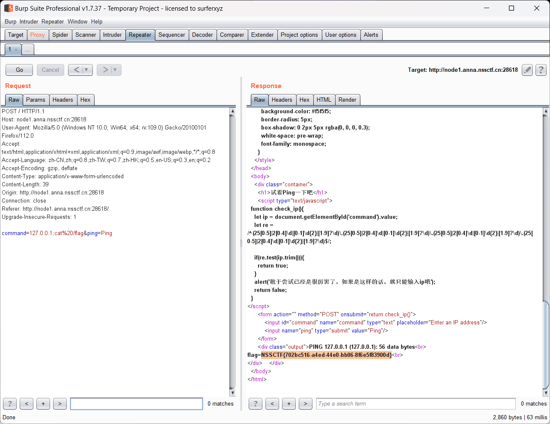Switch to the Target tab
Viewport: 550px width, 424px height.
tap(16, 35)
